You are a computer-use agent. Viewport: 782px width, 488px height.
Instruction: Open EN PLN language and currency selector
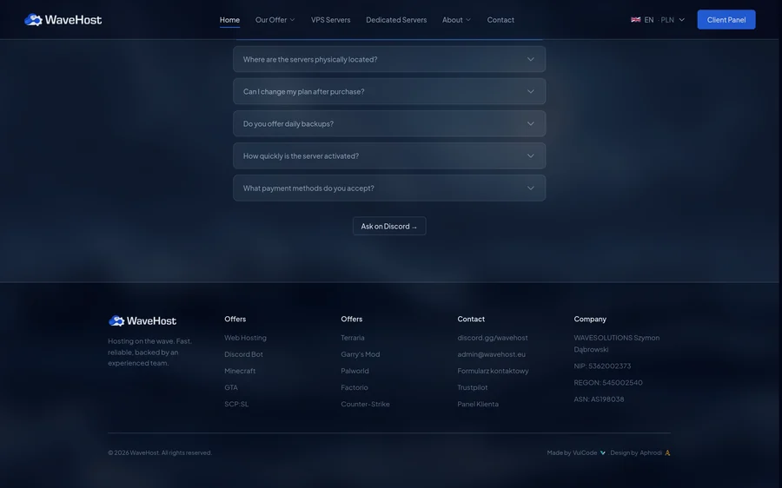coord(658,20)
